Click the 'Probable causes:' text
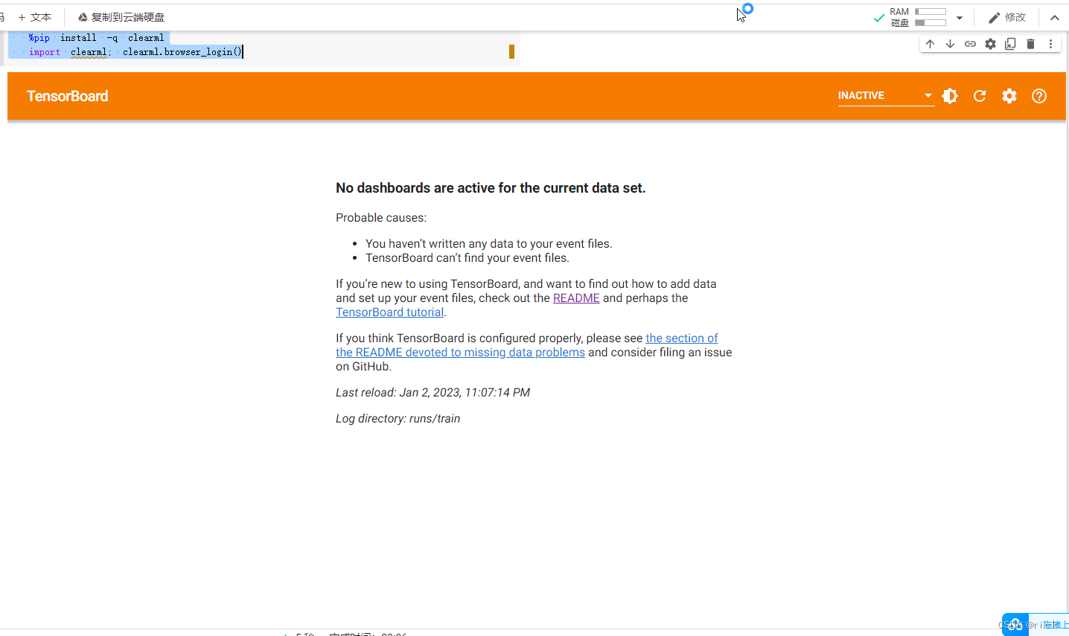 click(381, 218)
